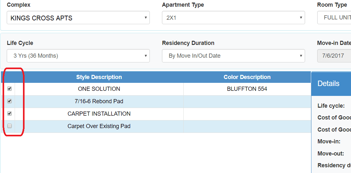Click the Style Description column header
The image size is (351, 173).
(x=99, y=77)
